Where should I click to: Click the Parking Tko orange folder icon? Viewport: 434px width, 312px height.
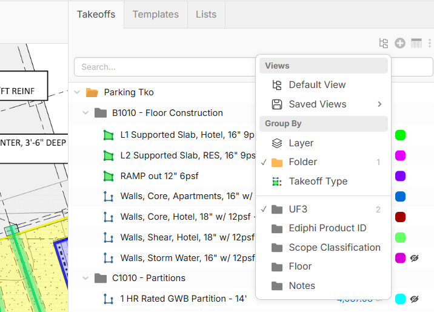[x=92, y=92]
